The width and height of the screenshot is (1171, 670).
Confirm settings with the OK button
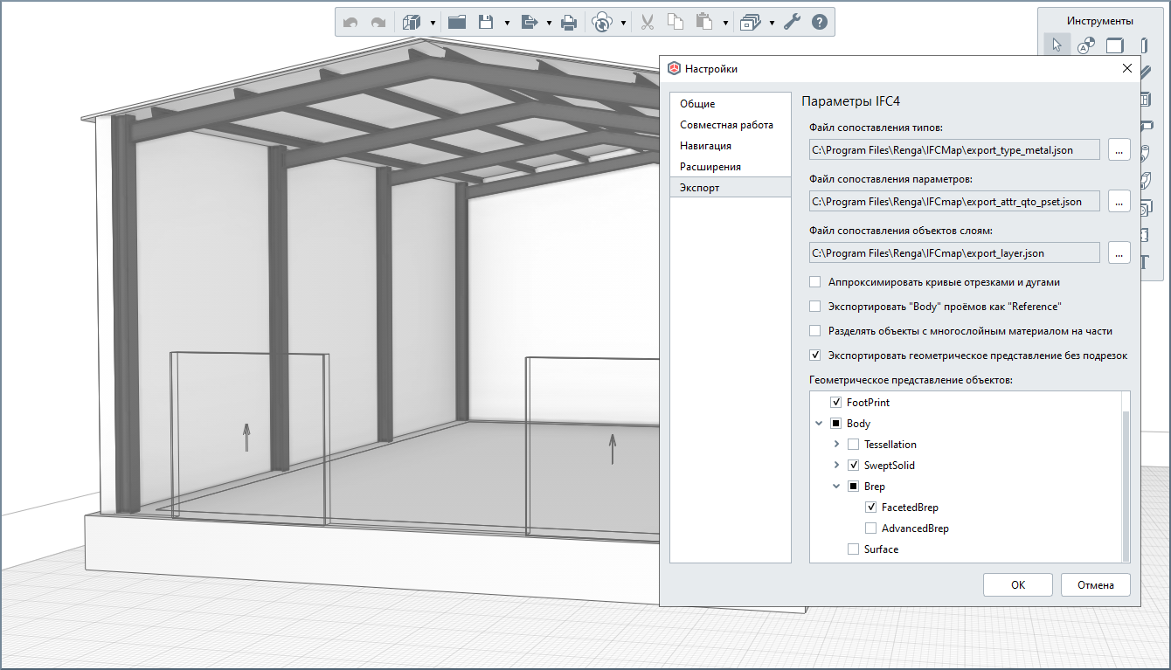coord(1017,585)
